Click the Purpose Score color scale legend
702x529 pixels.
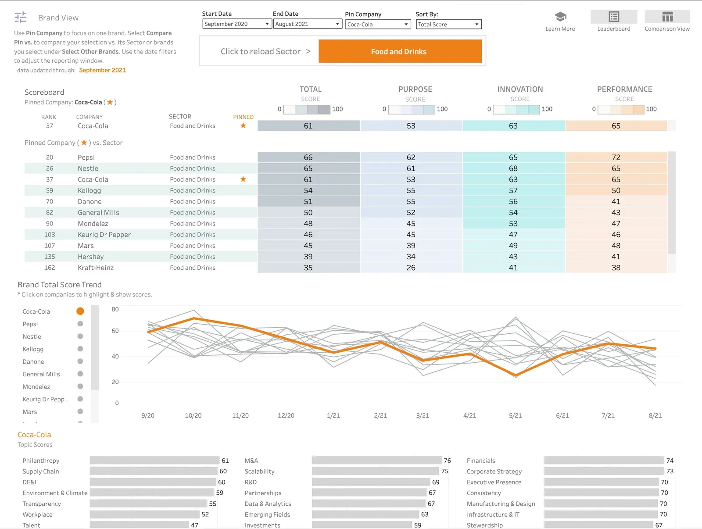click(412, 109)
